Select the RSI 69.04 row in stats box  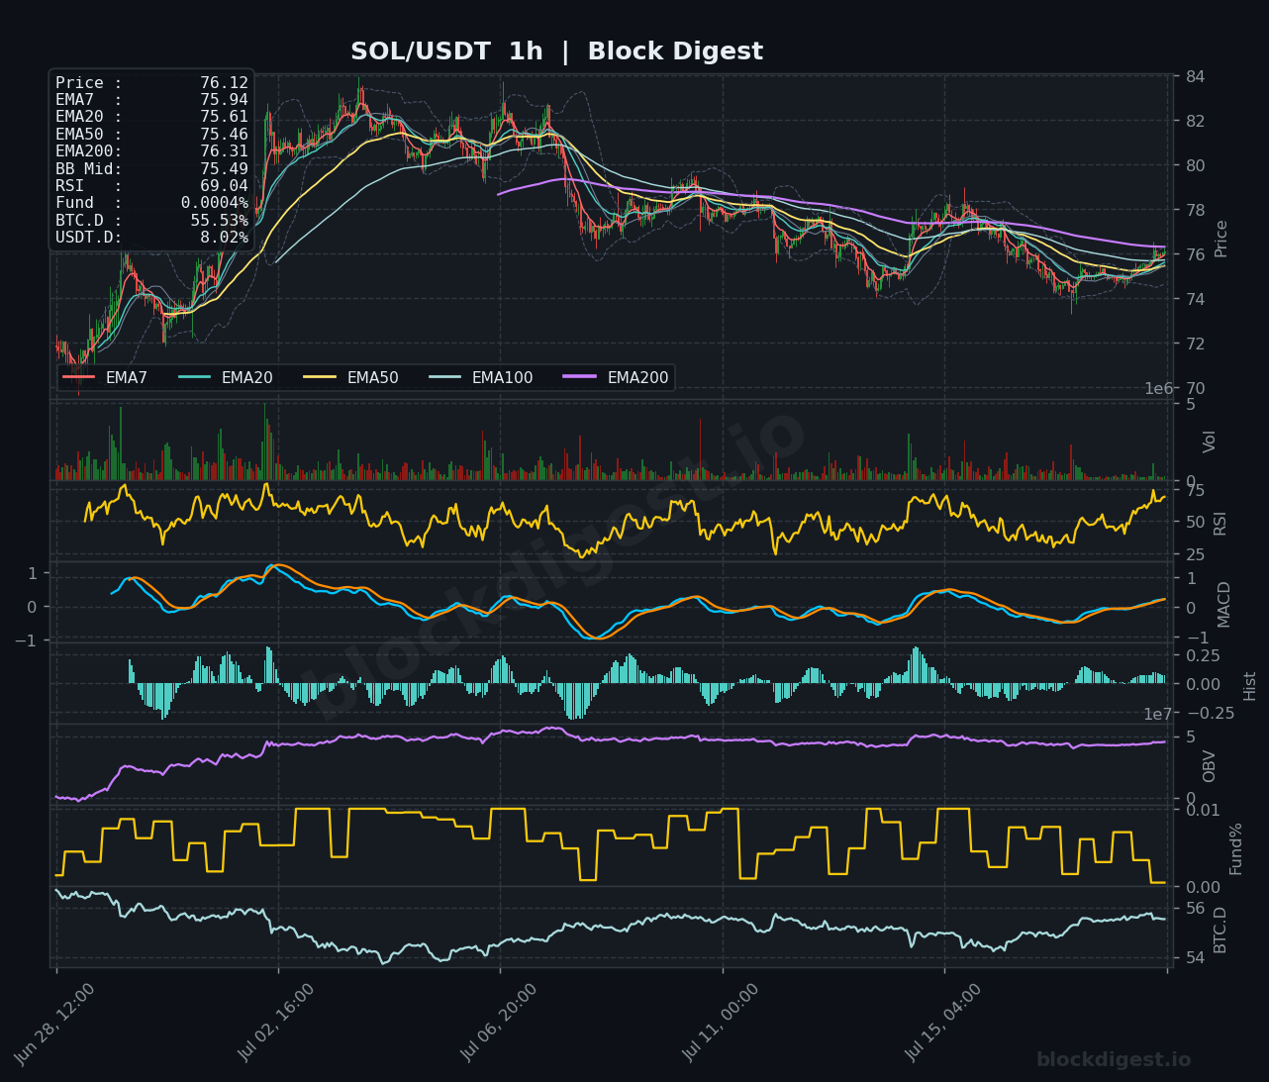click(151, 186)
